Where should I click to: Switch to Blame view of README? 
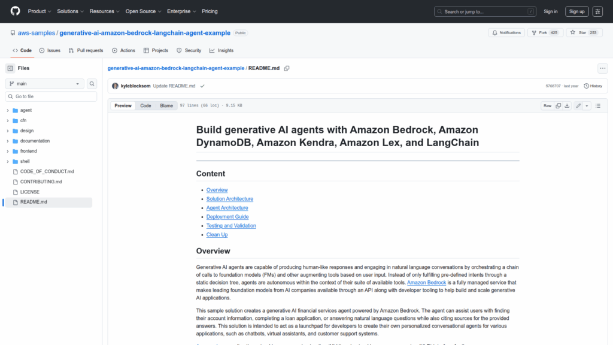click(166, 105)
